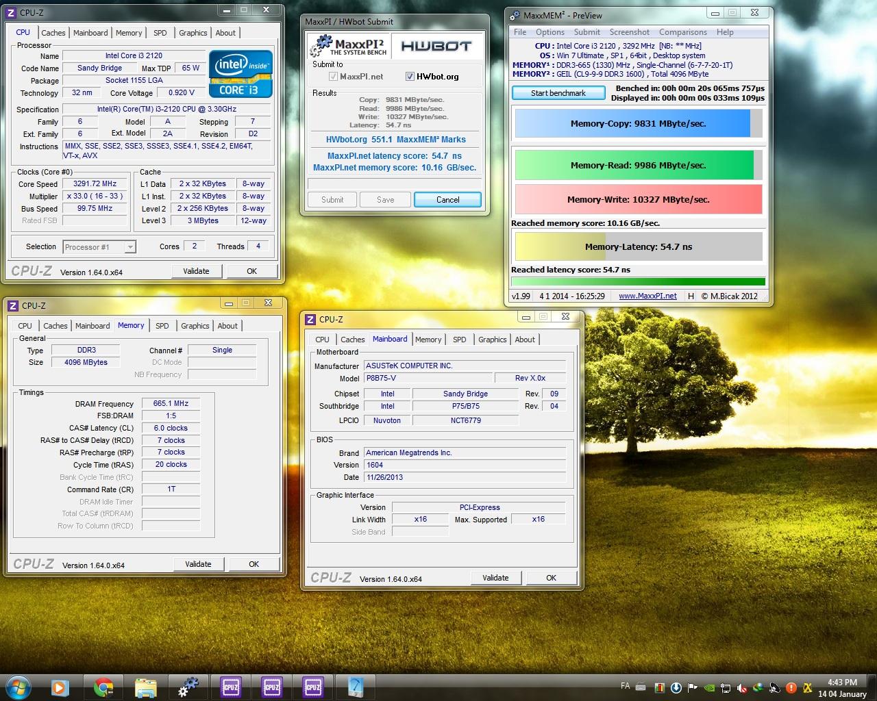Screen dimensions: 877x701
Task: Click the orange exclamation alert tray icon
Action: click(791, 688)
